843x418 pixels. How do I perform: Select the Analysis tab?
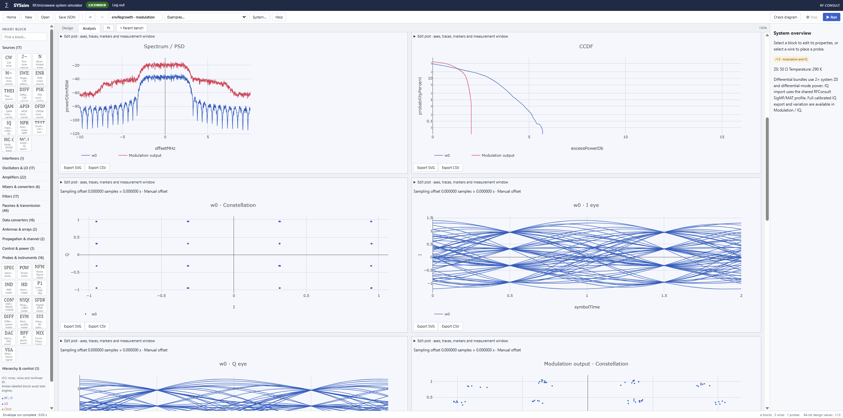pyautogui.click(x=89, y=28)
